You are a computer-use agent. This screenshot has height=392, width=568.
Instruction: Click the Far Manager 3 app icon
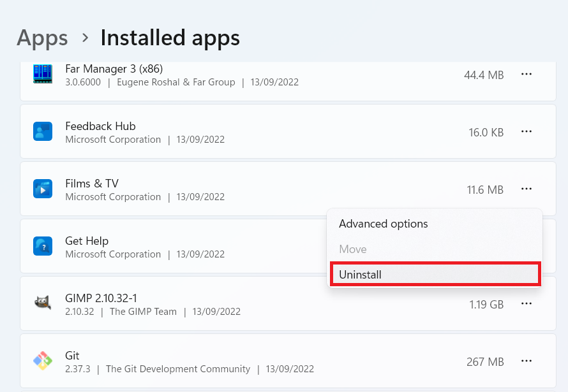43,75
